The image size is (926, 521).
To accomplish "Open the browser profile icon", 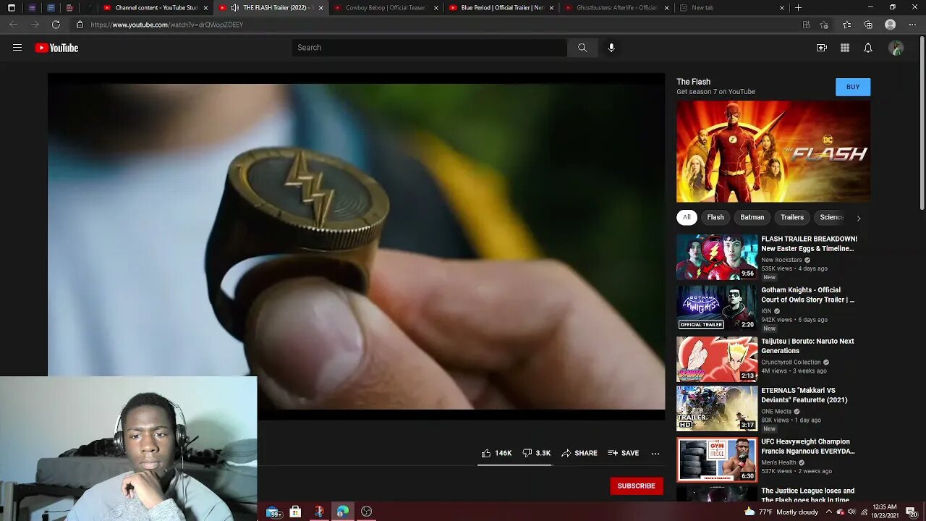I will 891,25.
